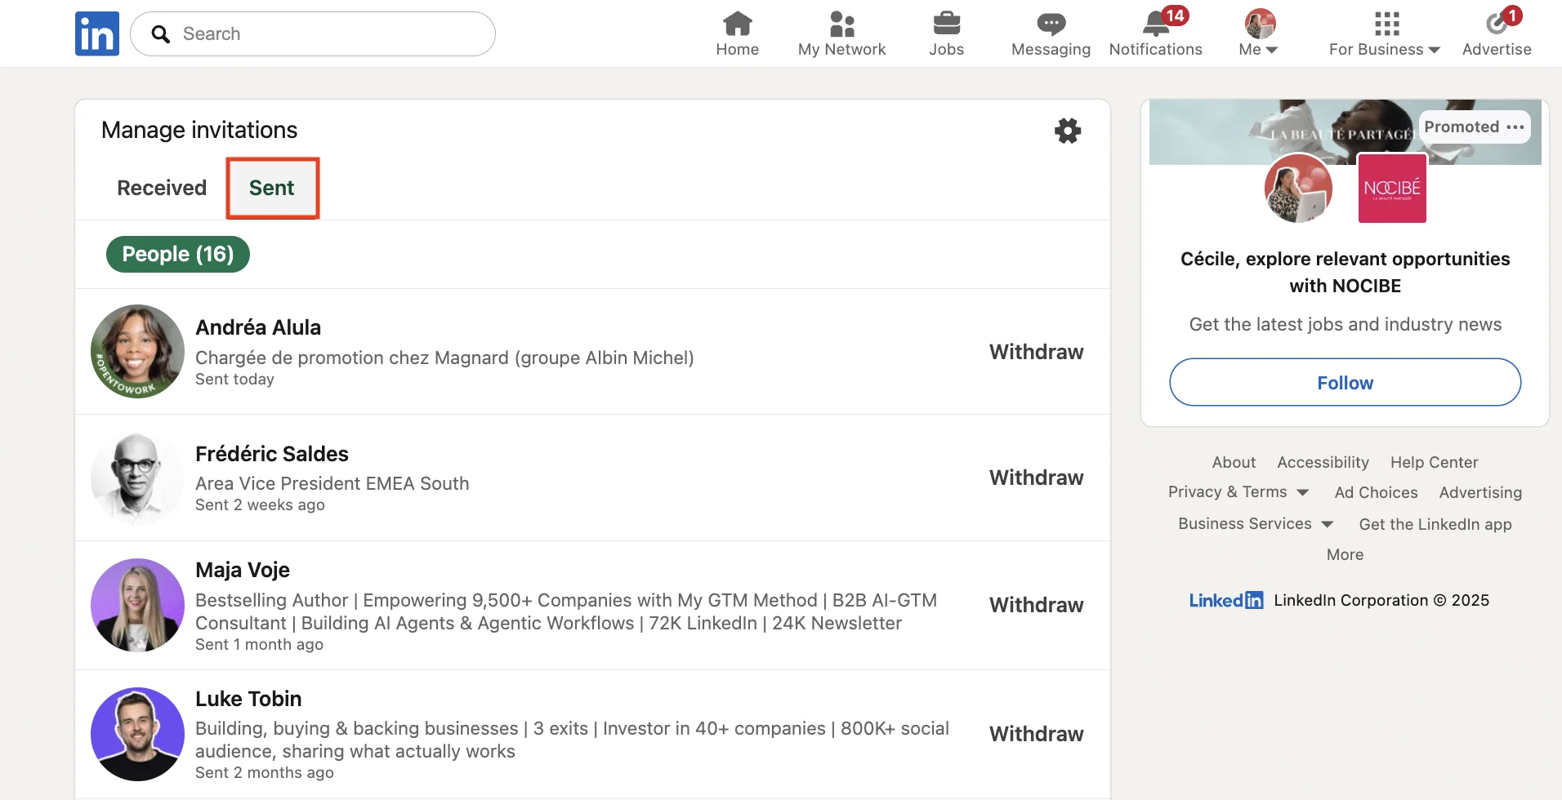Switch to the Received tab

162,188
